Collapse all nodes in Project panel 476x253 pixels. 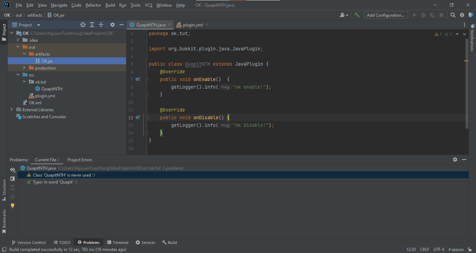click(x=101, y=25)
